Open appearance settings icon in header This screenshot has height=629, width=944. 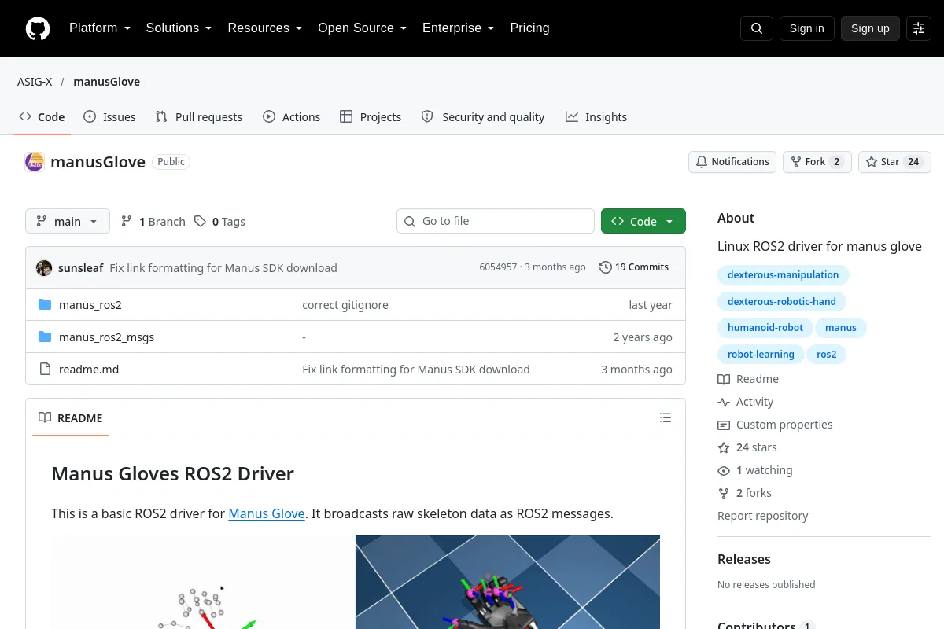pos(919,28)
